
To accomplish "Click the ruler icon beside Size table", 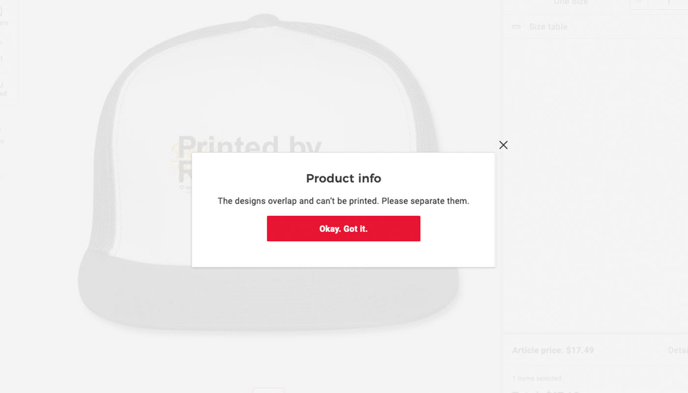I will click(516, 27).
